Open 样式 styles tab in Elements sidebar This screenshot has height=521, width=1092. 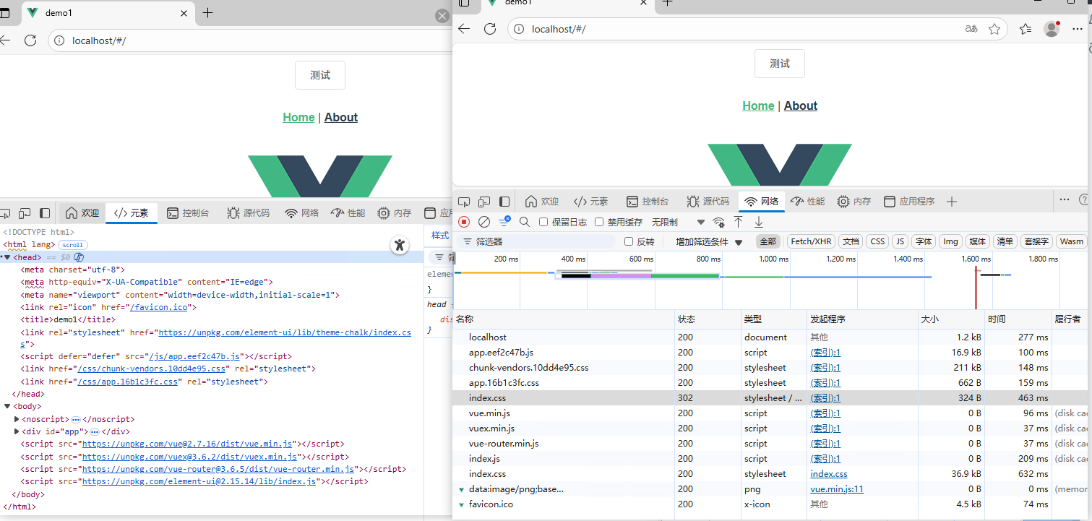pyautogui.click(x=440, y=236)
